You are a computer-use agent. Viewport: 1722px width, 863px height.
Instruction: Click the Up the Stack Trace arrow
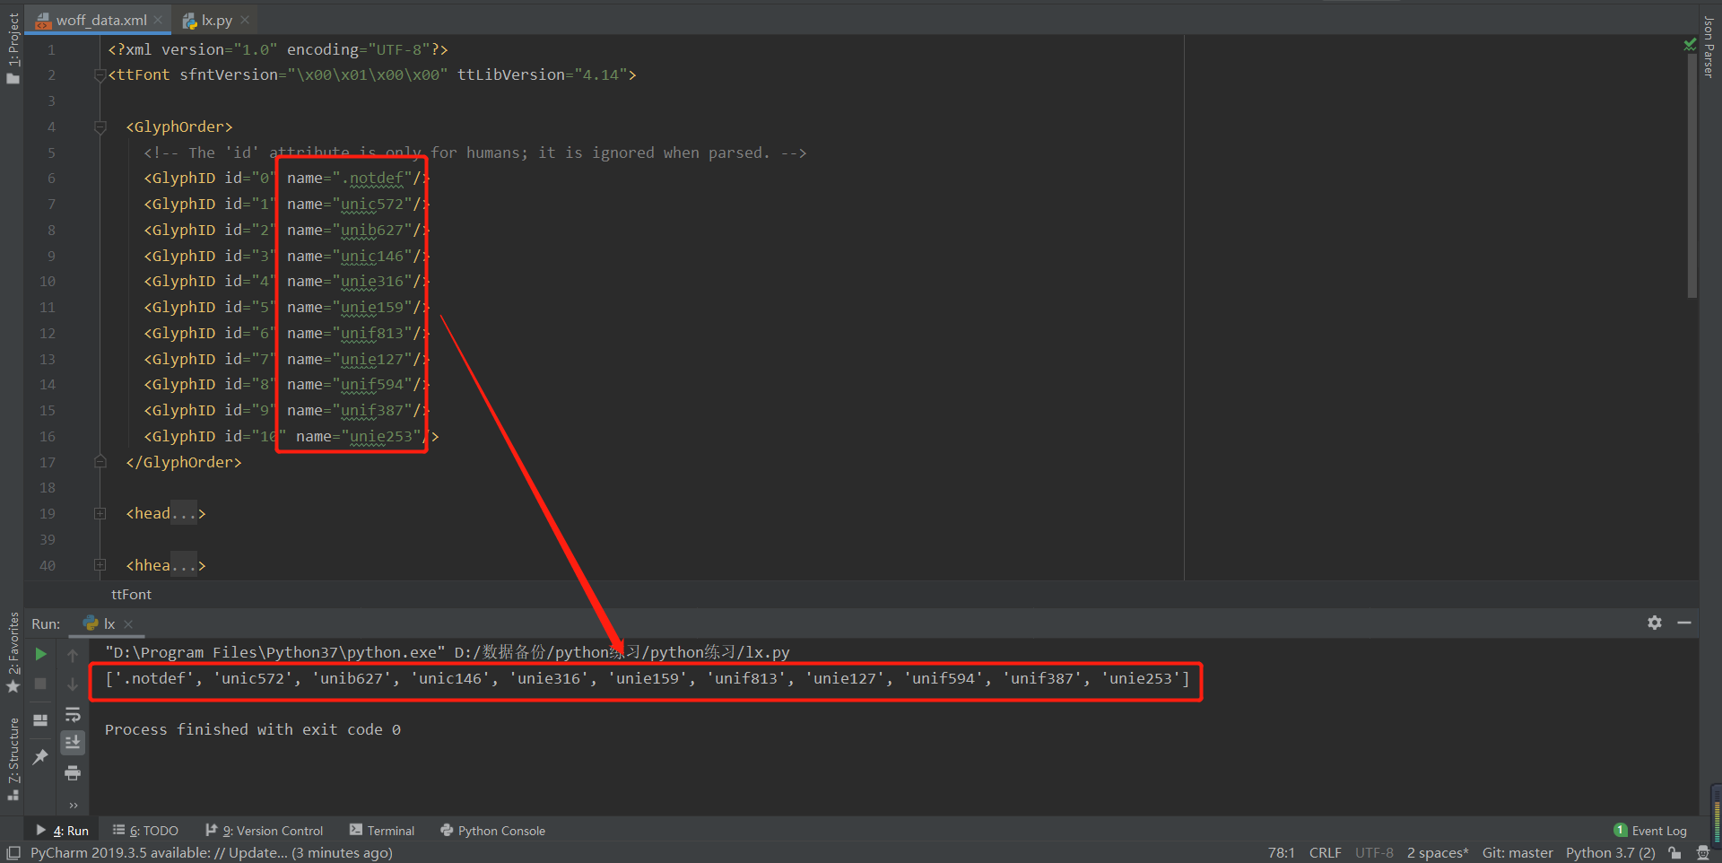(74, 655)
